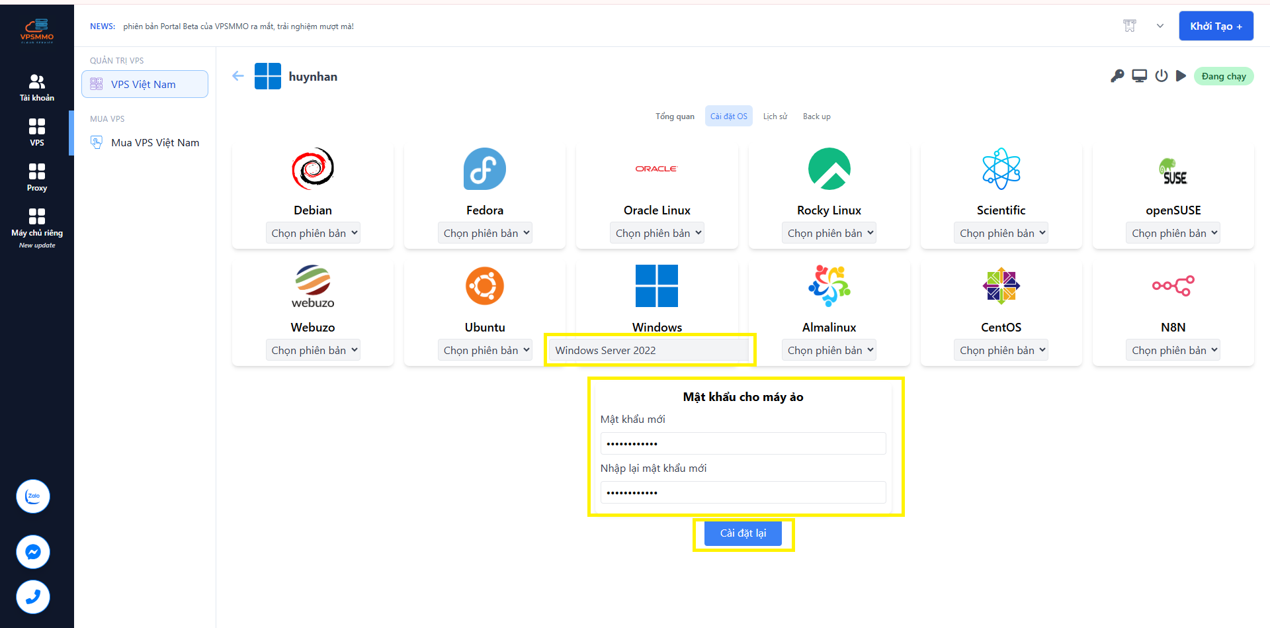This screenshot has width=1270, height=628.
Task: Click the key icon for VPS password
Action: (1117, 76)
